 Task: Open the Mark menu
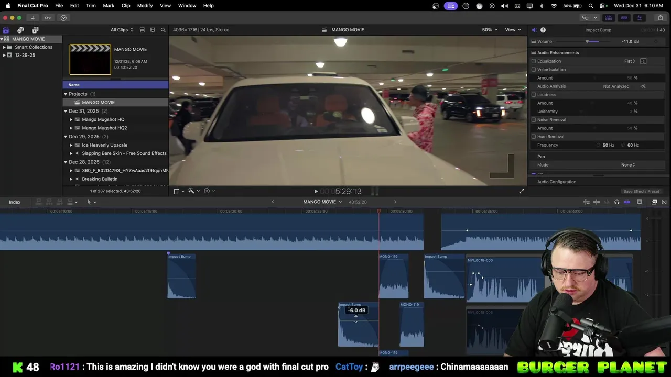(109, 6)
